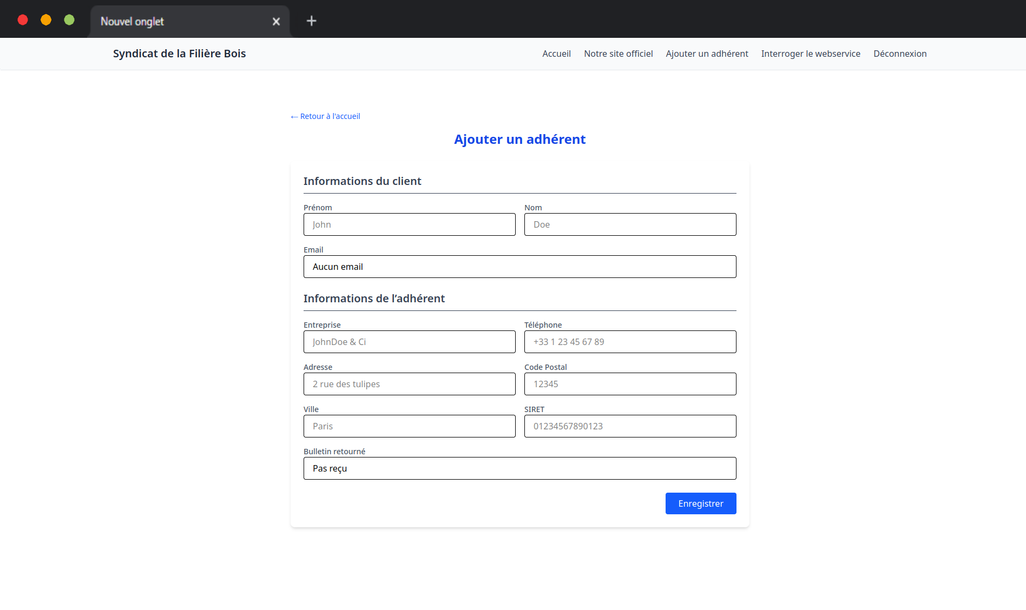Expand the Bulletin retourné dropdown

coord(519,468)
